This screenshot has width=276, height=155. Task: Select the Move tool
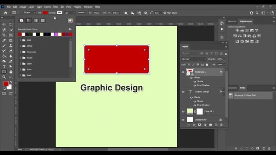pos(4,25)
